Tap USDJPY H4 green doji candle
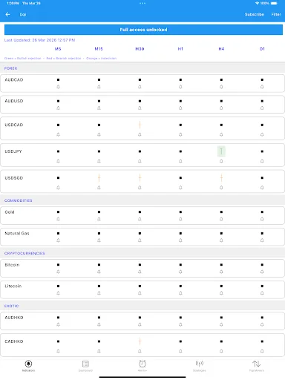This screenshot has height=380, width=285. pos(221,151)
